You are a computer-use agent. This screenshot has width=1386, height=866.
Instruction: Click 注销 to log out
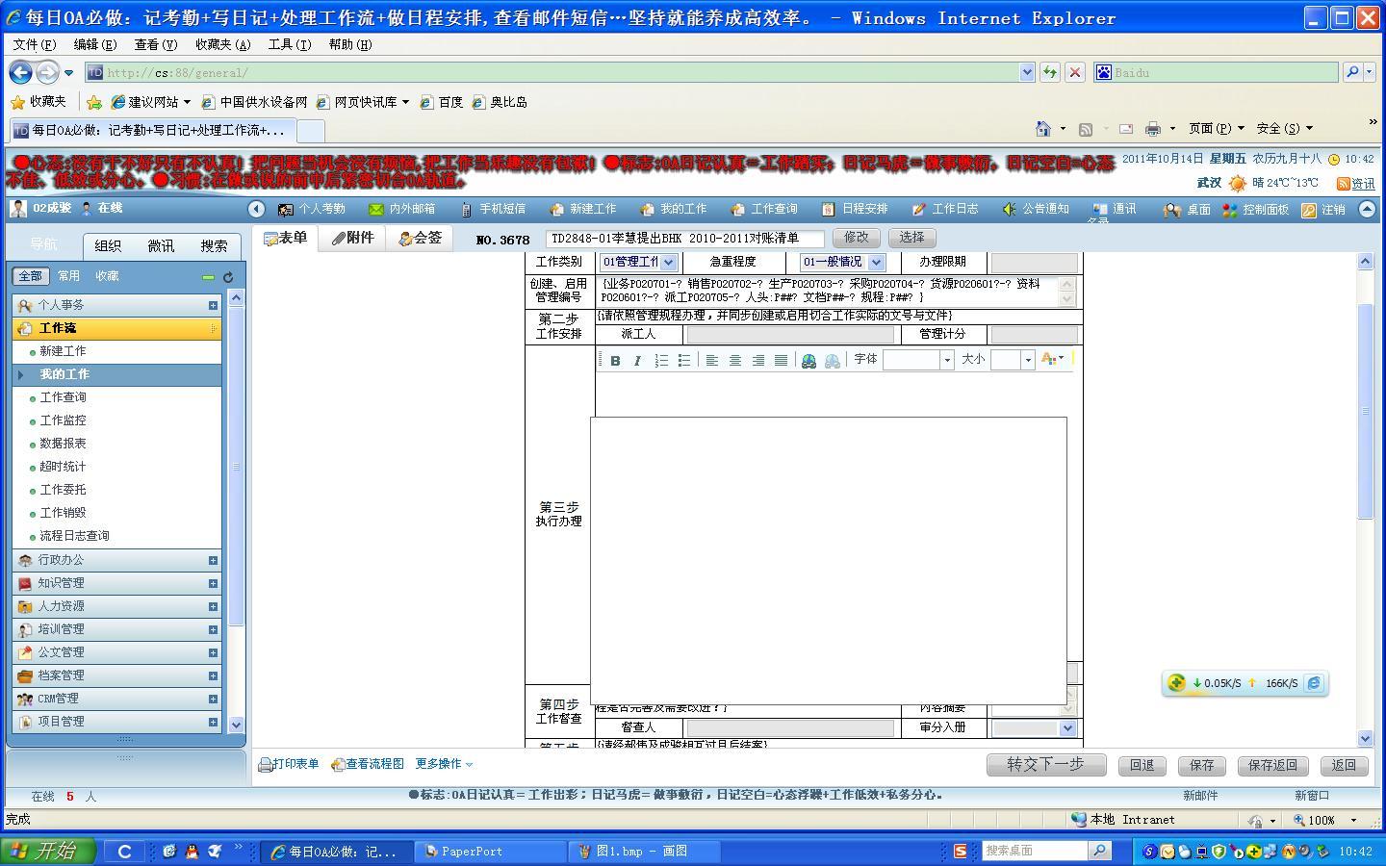1323,210
